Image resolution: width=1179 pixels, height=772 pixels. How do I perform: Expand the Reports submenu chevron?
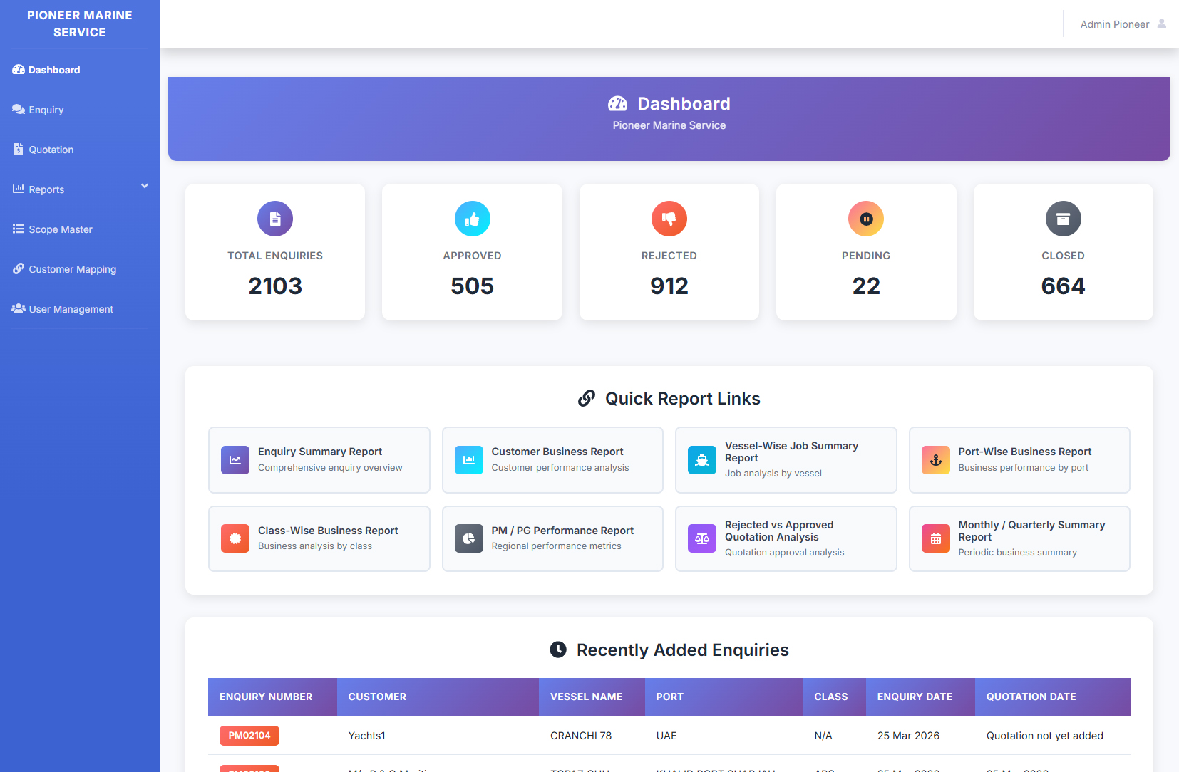pos(145,187)
